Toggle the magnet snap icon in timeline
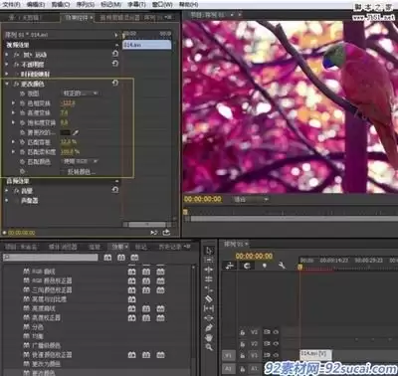The height and width of the screenshot is (376, 398). [247, 266]
